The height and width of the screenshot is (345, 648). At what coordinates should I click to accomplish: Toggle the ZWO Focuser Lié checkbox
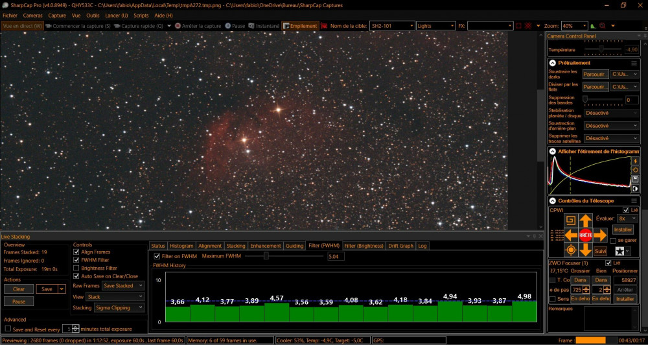pos(608,263)
